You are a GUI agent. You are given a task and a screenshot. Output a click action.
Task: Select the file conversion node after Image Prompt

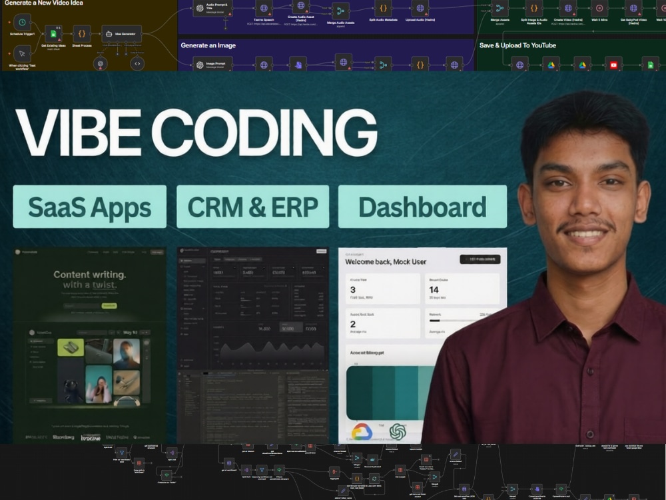298,65
